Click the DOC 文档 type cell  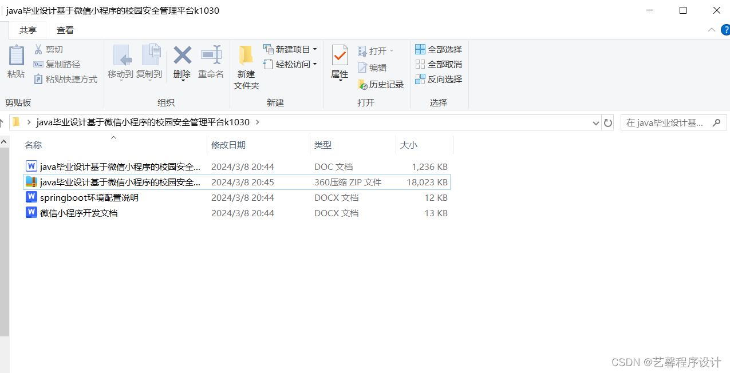pos(334,167)
